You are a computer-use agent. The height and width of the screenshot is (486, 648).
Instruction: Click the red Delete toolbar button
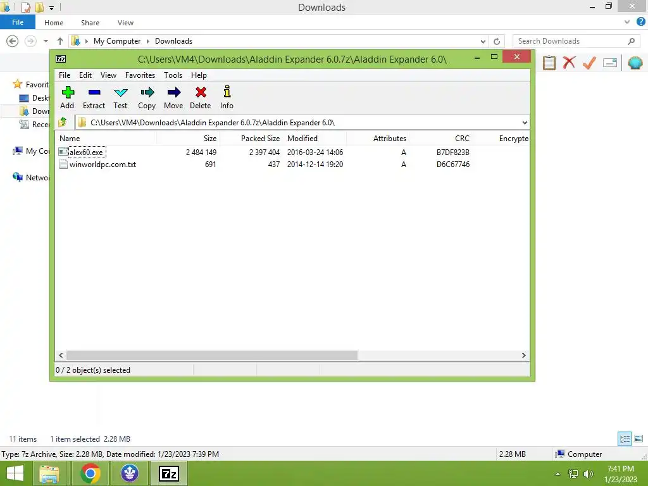pos(201,97)
